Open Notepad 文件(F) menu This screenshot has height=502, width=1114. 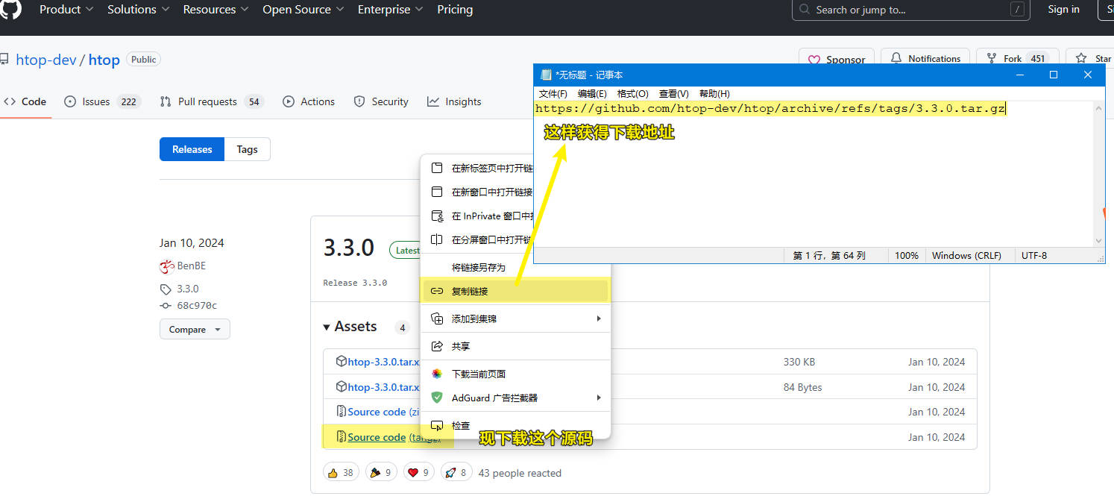[x=553, y=93]
